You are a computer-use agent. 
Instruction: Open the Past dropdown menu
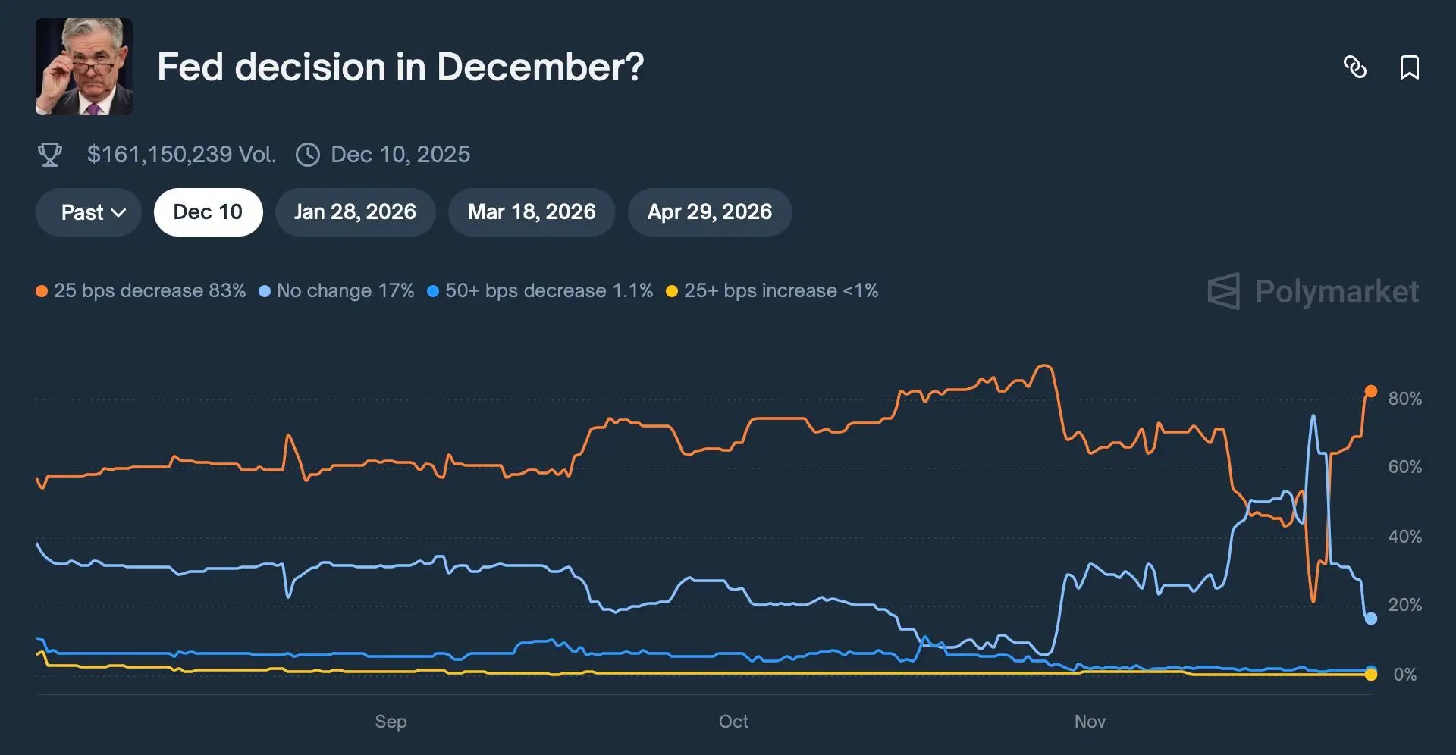[89, 212]
